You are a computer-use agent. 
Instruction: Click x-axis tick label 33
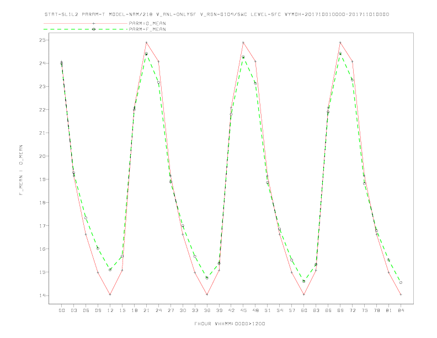pyautogui.click(x=195, y=310)
